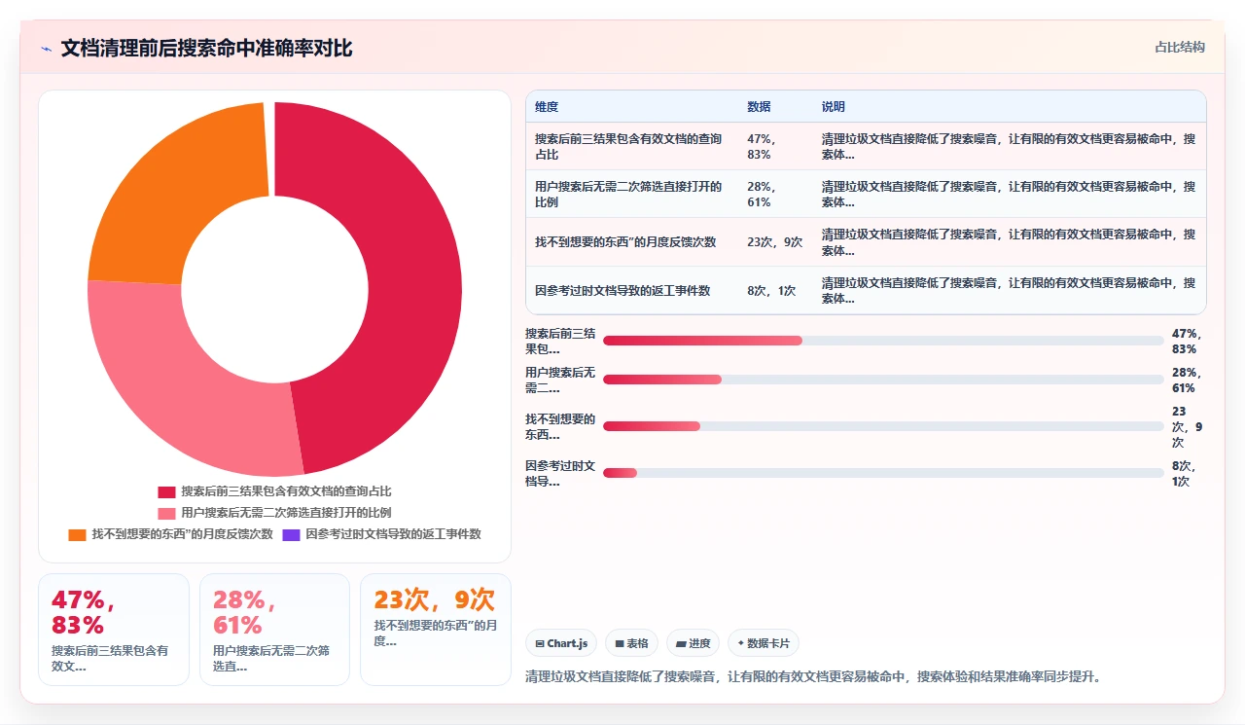Click the progress bar for 找不到想要的东西…

(x=883, y=426)
